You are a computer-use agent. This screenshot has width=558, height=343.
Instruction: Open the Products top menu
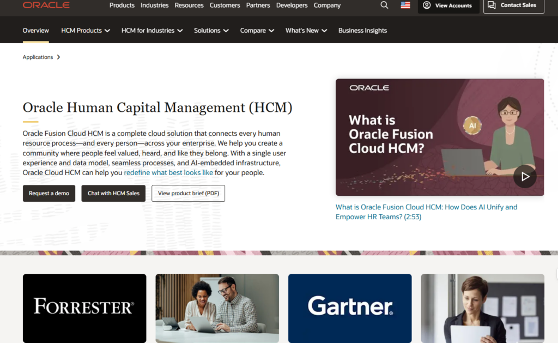[122, 5]
